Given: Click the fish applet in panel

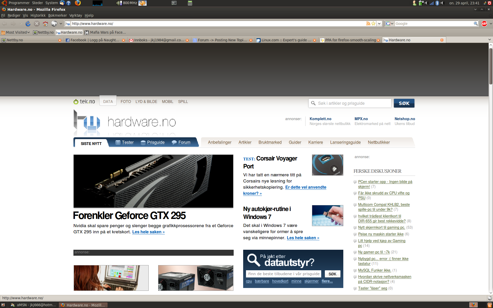Looking at the screenshot, I should (143, 3).
